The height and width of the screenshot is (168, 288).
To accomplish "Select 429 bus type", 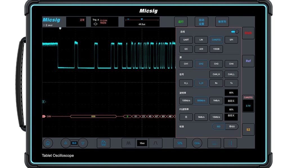I will click(201, 49).
